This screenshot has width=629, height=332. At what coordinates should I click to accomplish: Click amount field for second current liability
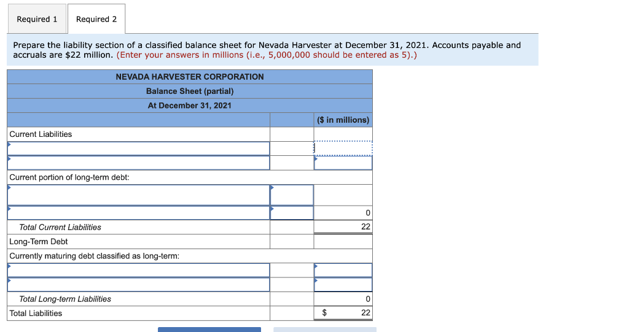343,163
